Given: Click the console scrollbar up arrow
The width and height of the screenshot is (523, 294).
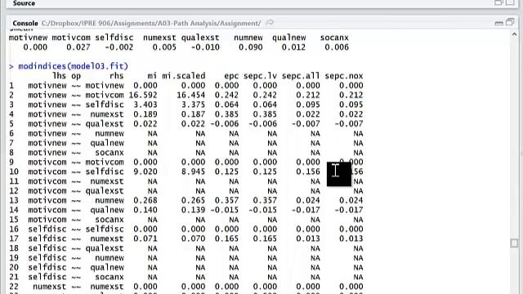Looking at the screenshot, I should point(514,34).
